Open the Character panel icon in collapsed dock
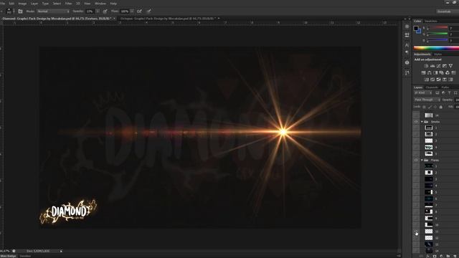The width and height of the screenshot is (459, 258). click(407, 45)
